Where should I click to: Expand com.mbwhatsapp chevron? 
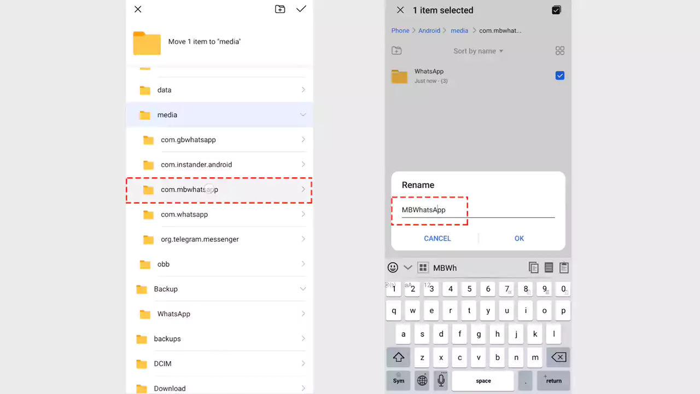(x=303, y=189)
